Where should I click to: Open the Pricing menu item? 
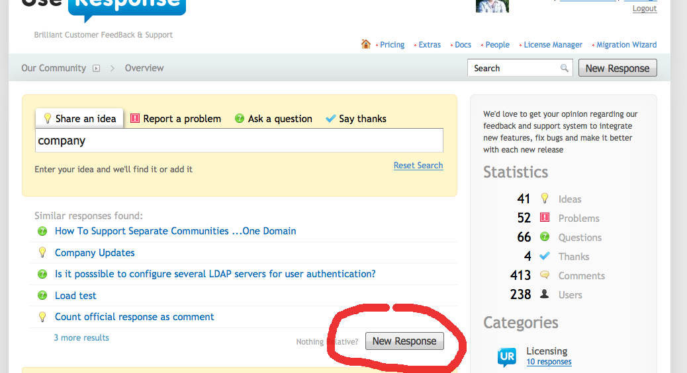[392, 45]
